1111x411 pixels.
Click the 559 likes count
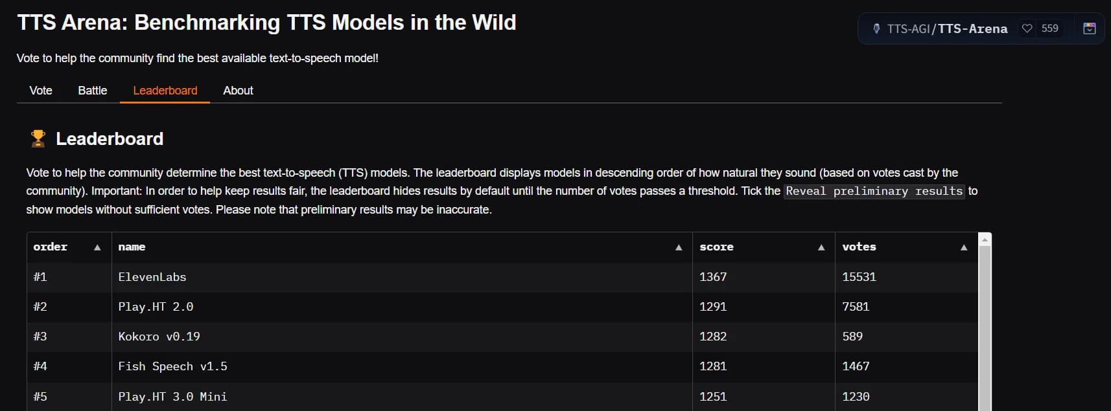pyautogui.click(x=1049, y=28)
